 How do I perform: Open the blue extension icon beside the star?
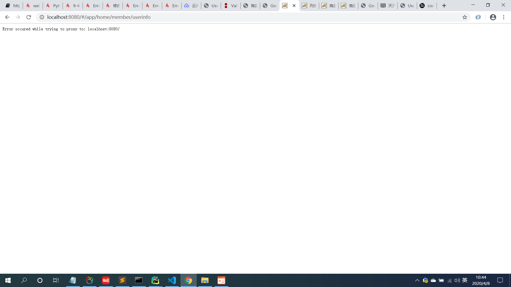[478, 17]
